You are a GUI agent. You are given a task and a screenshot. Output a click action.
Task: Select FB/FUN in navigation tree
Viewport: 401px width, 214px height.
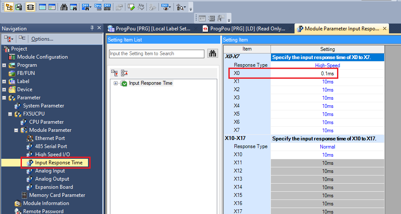click(26, 73)
